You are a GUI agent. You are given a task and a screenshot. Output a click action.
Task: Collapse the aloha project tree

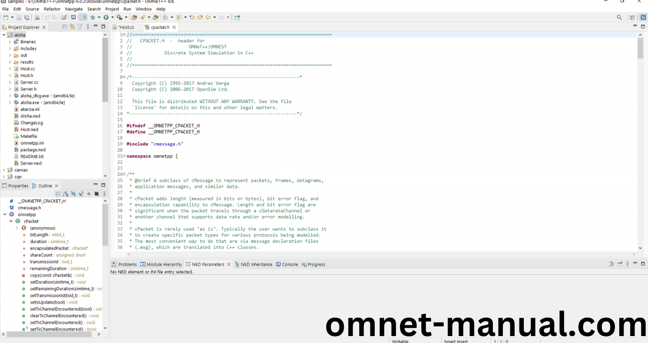[3, 34]
